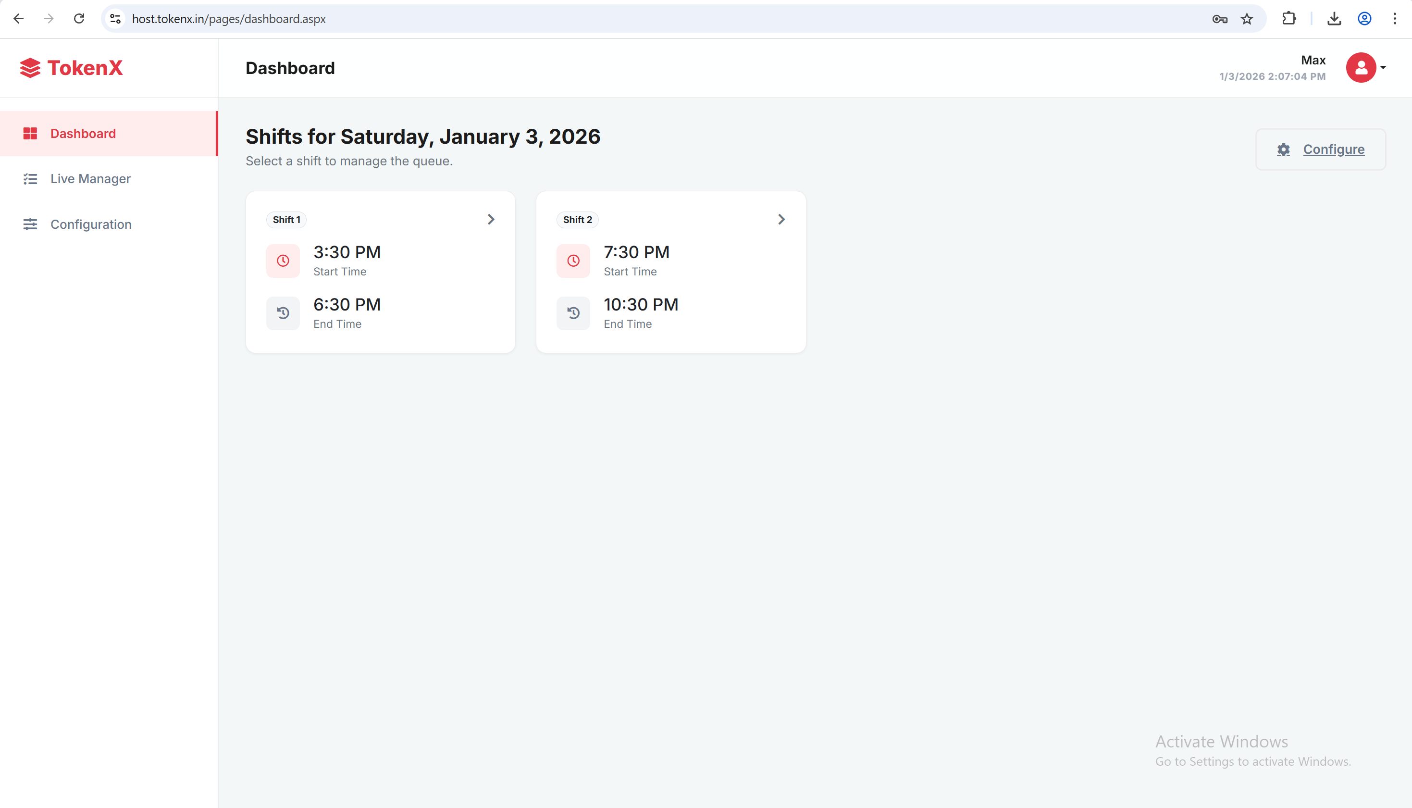1412x808 pixels.
Task: Click the history icon next to Shift 1 end time
Action: click(x=283, y=313)
